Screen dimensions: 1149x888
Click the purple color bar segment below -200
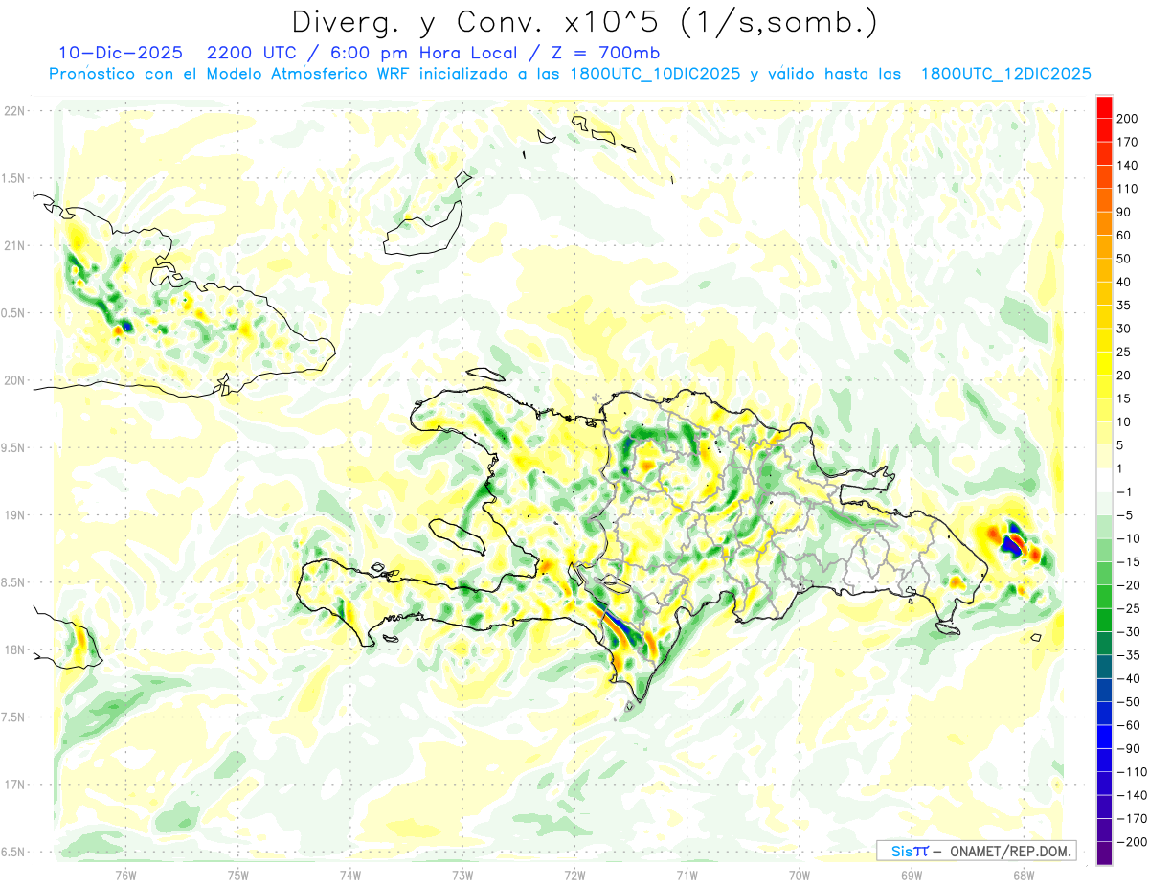pyautogui.click(x=1104, y=854)
